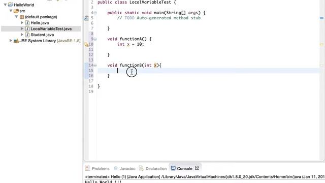Click 'main(String[] args)' in code
Viewport: 325px width, 183px height.
coord(177,13)
